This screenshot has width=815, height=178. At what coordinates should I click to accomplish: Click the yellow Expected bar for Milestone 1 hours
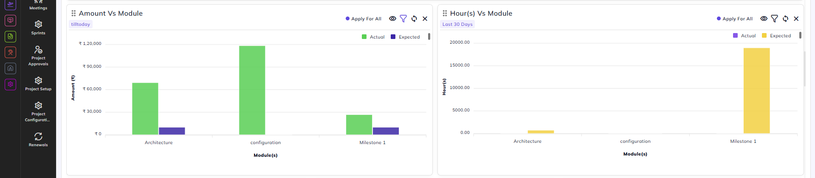click(x=757, y=91)
